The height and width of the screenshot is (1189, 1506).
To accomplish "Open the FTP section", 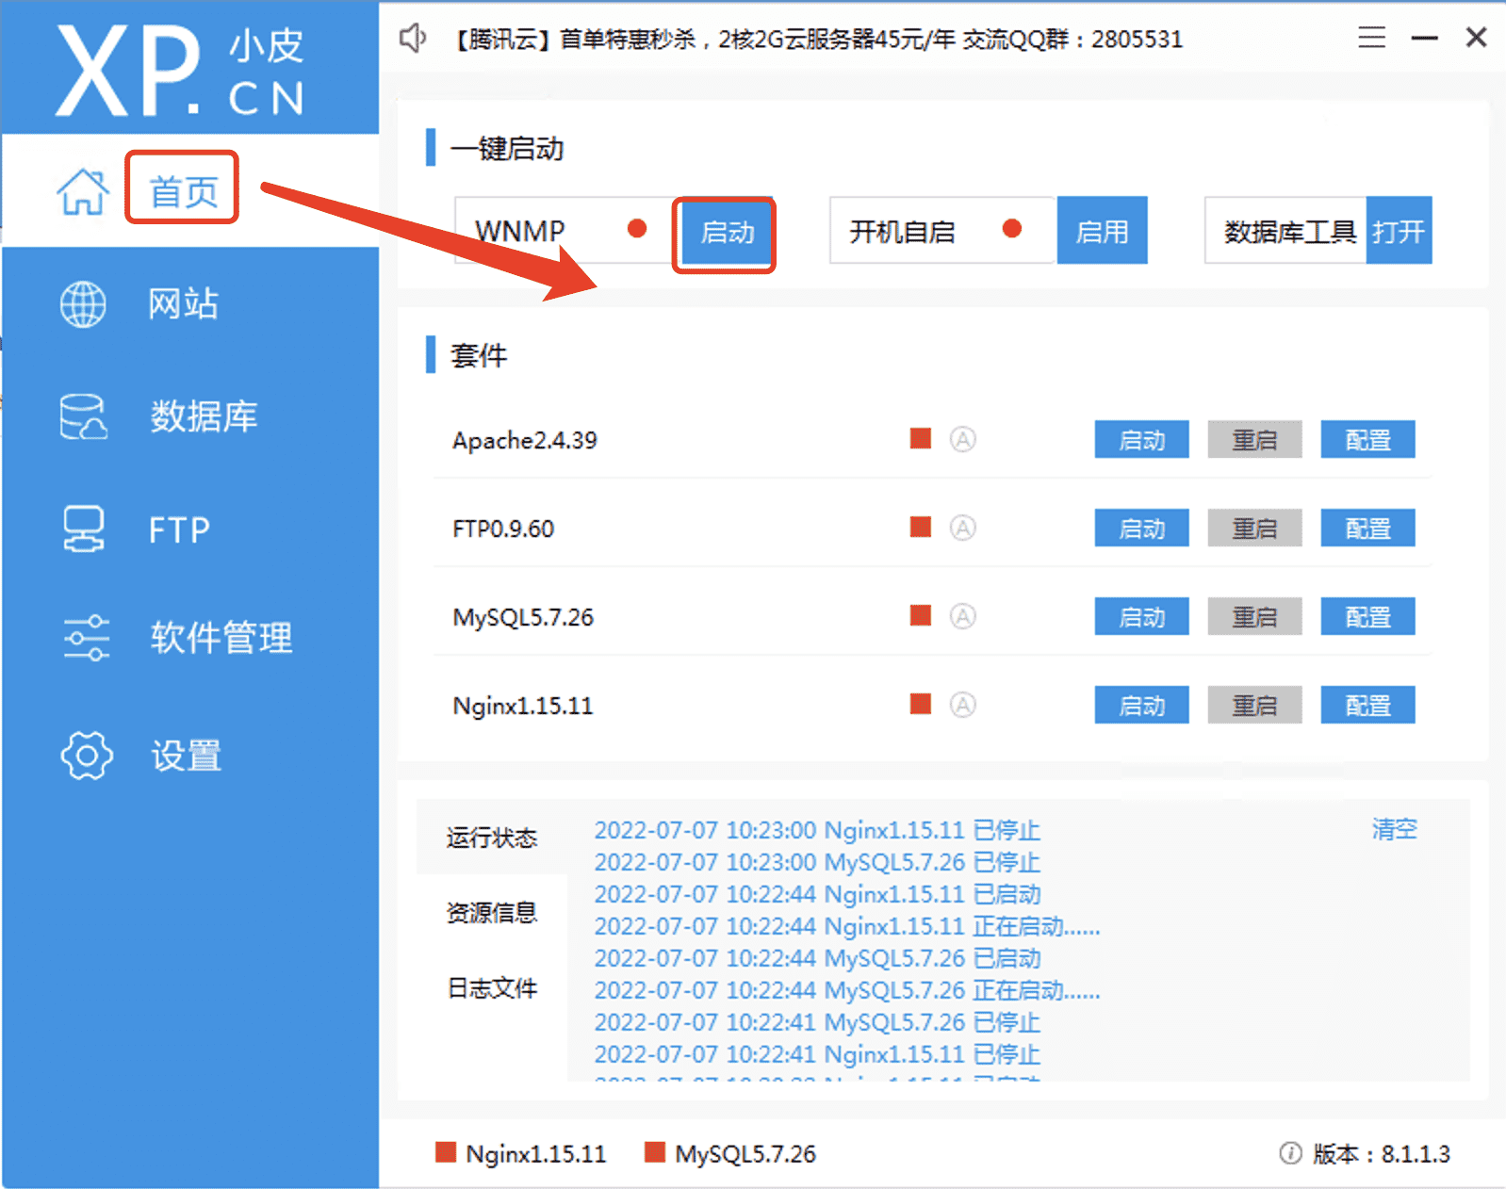I will 179,529.
